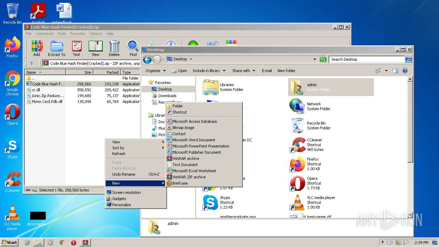Click the Google Chrome desktop icon

pos(12,83)
